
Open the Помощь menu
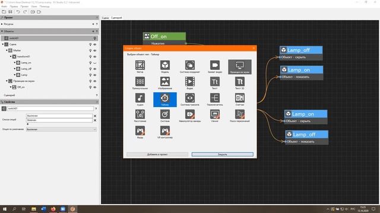[x=45, y=7]
